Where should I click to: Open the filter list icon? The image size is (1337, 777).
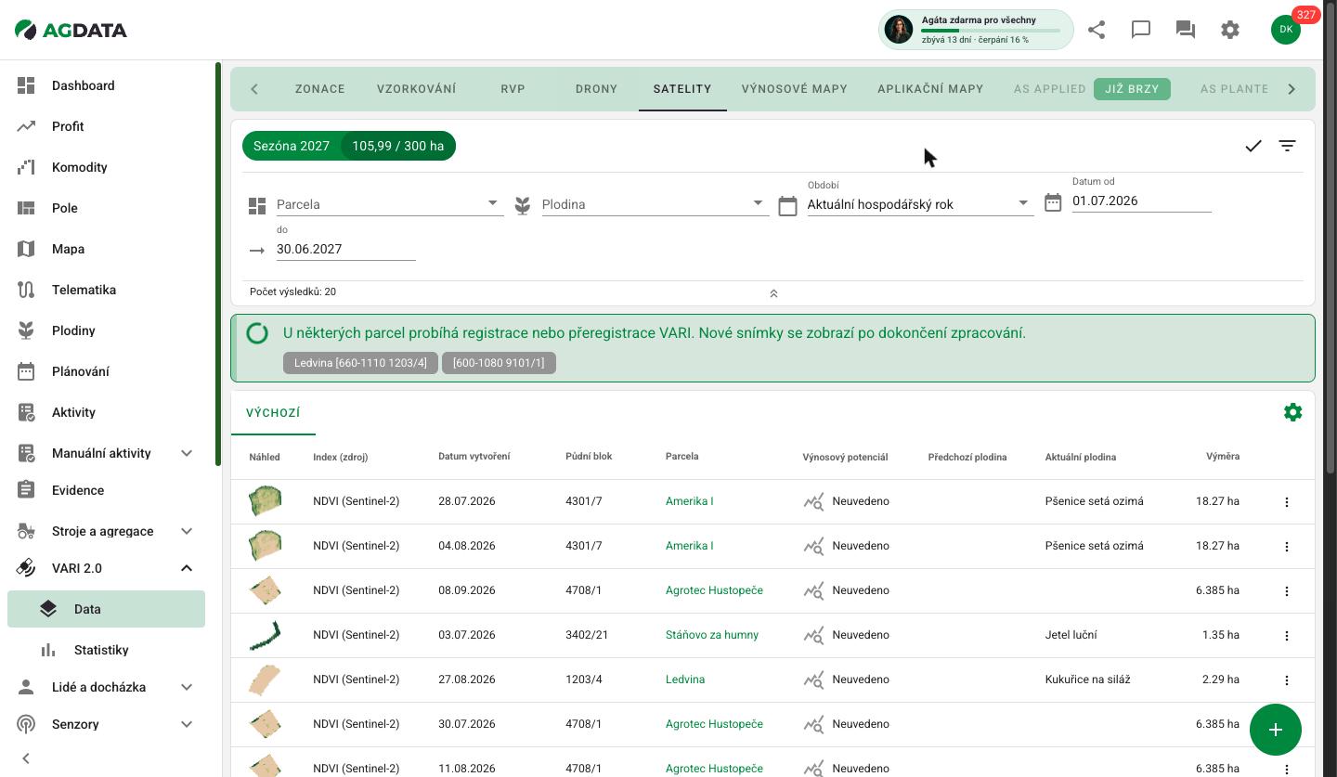tap(1287, 146)
